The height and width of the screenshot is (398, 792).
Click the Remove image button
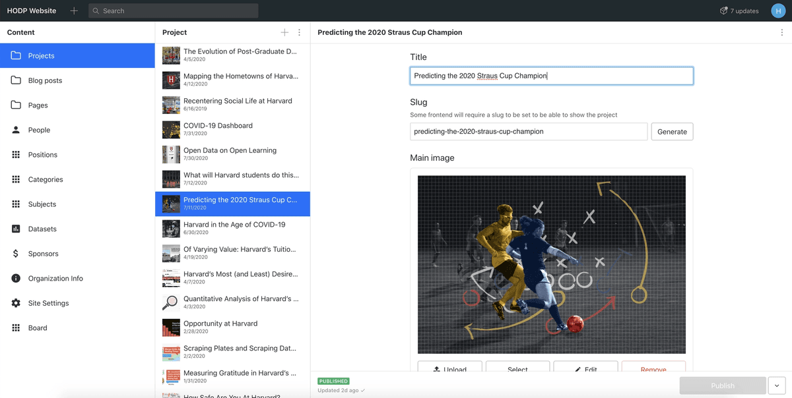point(653,368)
